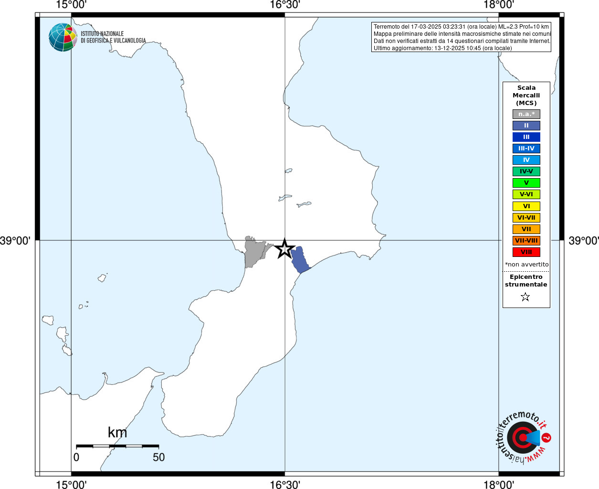Screen dimensions: 599x489
Task: Click the 'Epicentro strumentale' legend label
Action: pyautogui.click(x=526, y=281)
